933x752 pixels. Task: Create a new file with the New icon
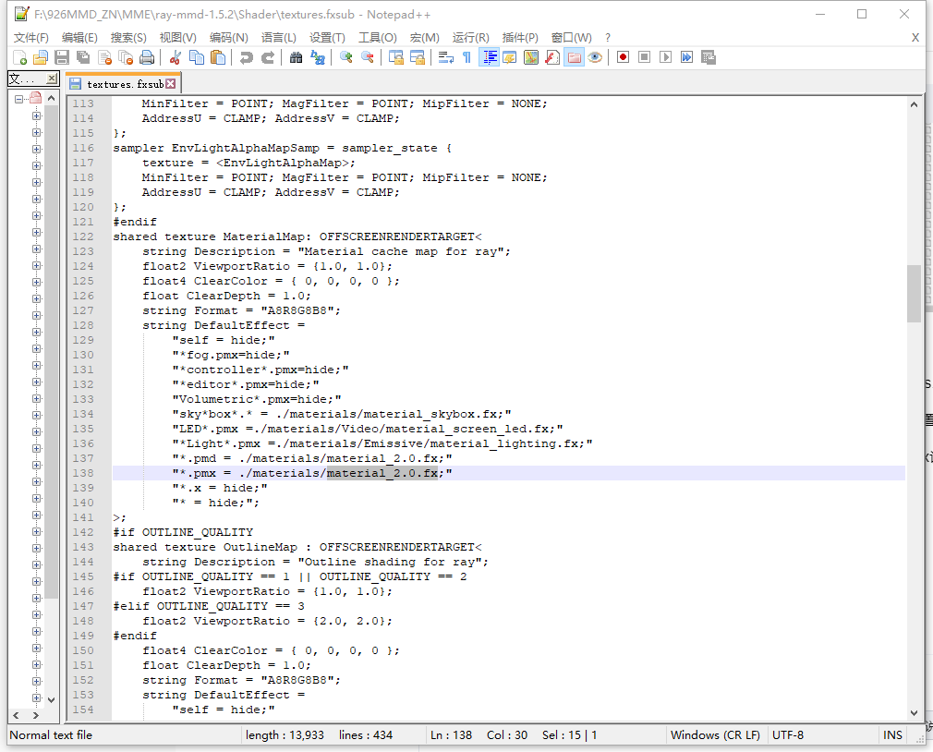pyautogui.click(x=19, y=57)
